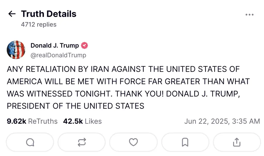Open Donald J. Trump's profile name
264x156 pixels.
(55, 46)
